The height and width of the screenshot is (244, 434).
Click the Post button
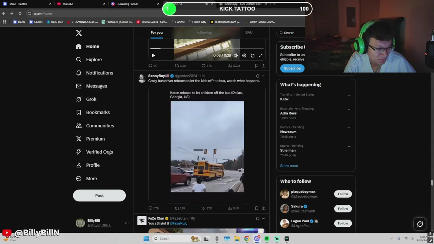click(99, 196)
